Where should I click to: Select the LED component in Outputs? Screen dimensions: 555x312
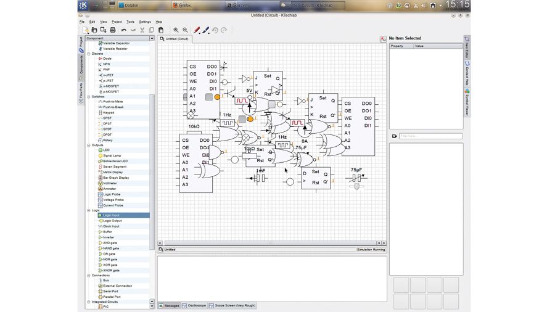[x=106, y=150]
